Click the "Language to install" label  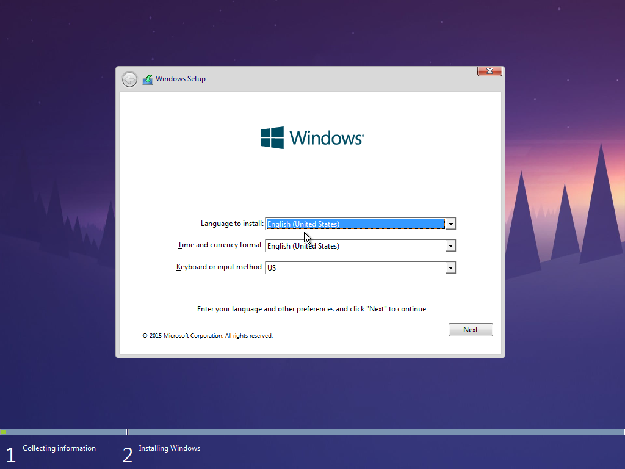click(x=232, y=224)
